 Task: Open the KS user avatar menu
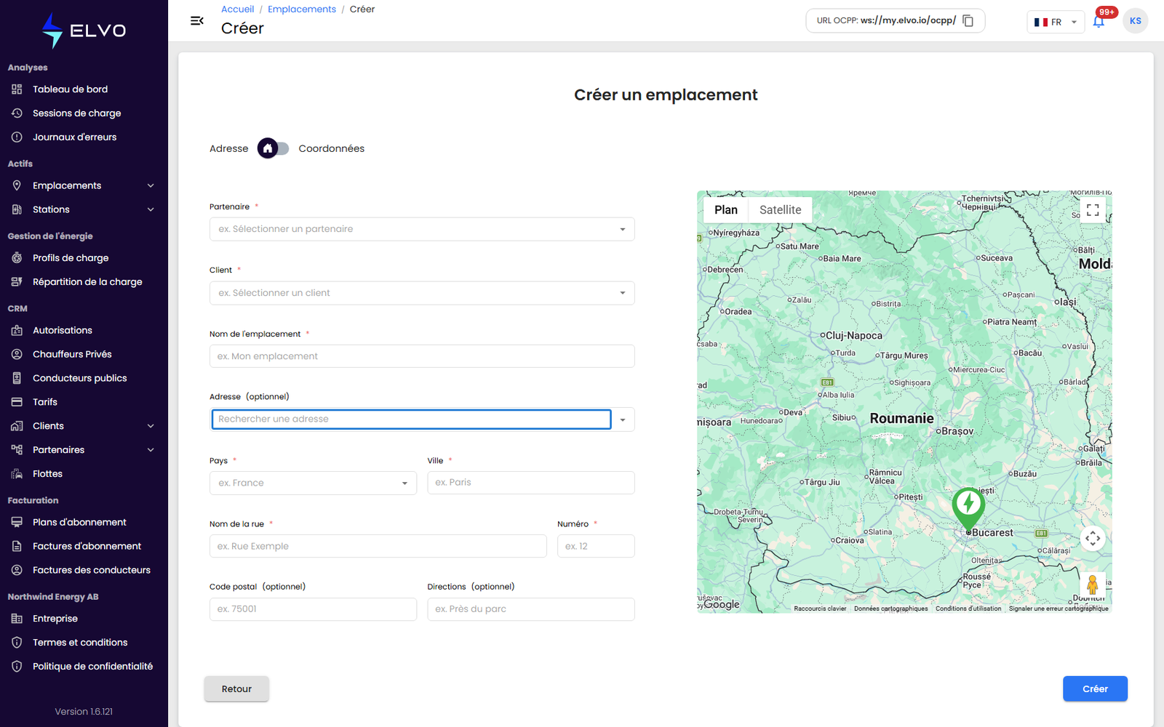point(1135,21)
